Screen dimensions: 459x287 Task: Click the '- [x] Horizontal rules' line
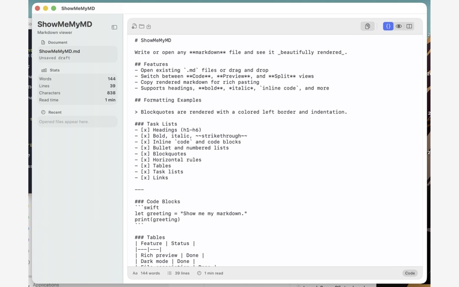click(x=168, y=160)
